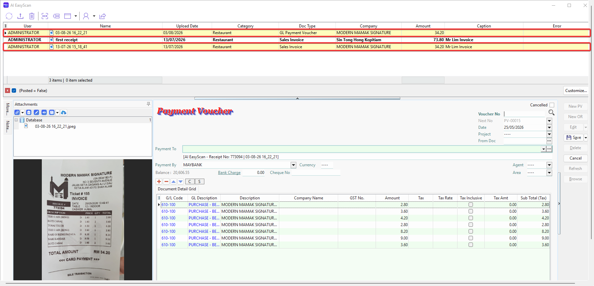Click the trash delete icon in the top toolbar

coord(32,16)
